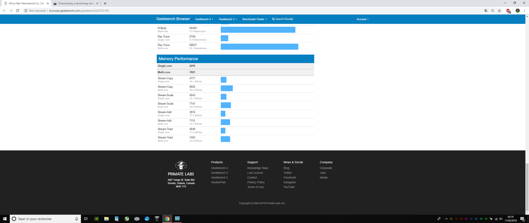Open the Windows notification center
The height and width of the screenshot is (223, 529).
tap(522, 219)
